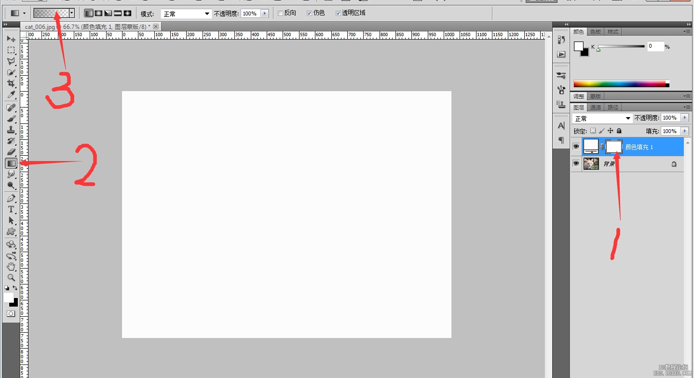The width and height of the screenshot is (694, 378).
Task: Open the Paragraph panel icon
Action: pyautogui.click(x=561, y=140)
